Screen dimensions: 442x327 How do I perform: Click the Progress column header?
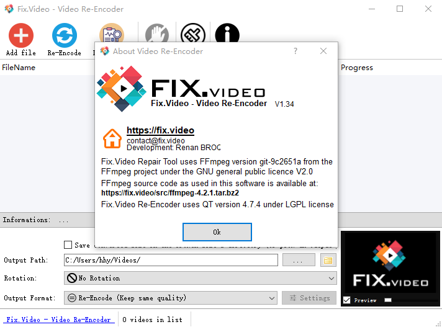click(356, 68)
